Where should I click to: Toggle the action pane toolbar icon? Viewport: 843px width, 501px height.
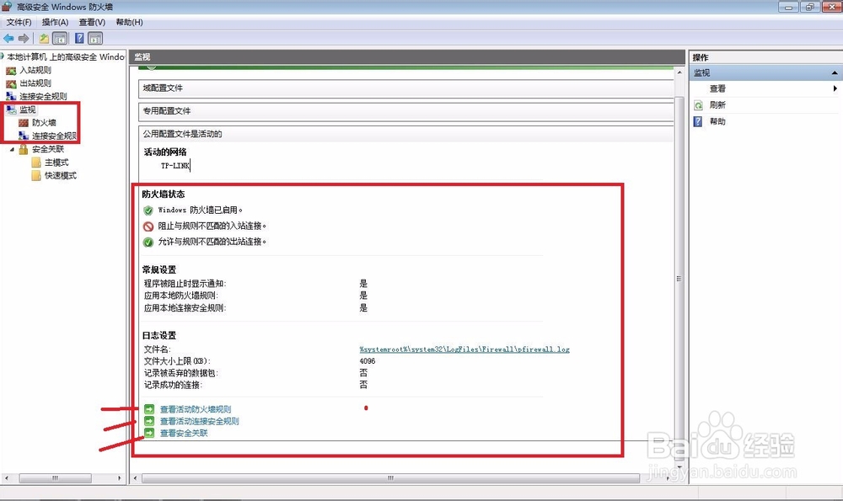tap(95, 38)
